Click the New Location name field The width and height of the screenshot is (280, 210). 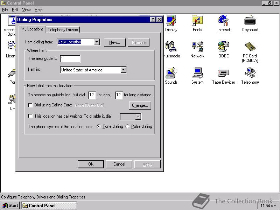click(76, 42)
